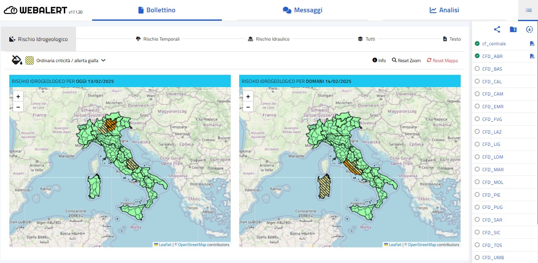Click the yellow hatched alert color swatch
This screenshot has height=263, width=538.
tap(30, 60)
